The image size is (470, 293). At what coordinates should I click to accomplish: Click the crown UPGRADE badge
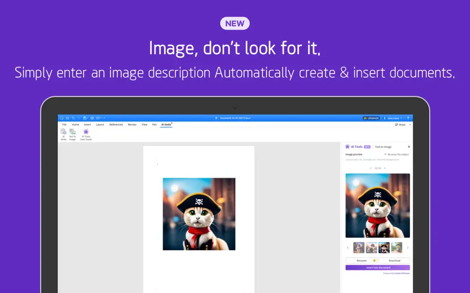click(371, 118)
